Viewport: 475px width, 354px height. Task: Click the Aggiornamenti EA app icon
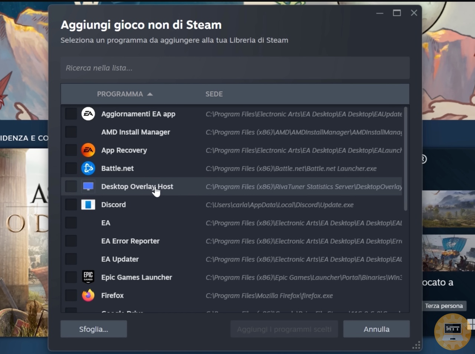point(88,114)
